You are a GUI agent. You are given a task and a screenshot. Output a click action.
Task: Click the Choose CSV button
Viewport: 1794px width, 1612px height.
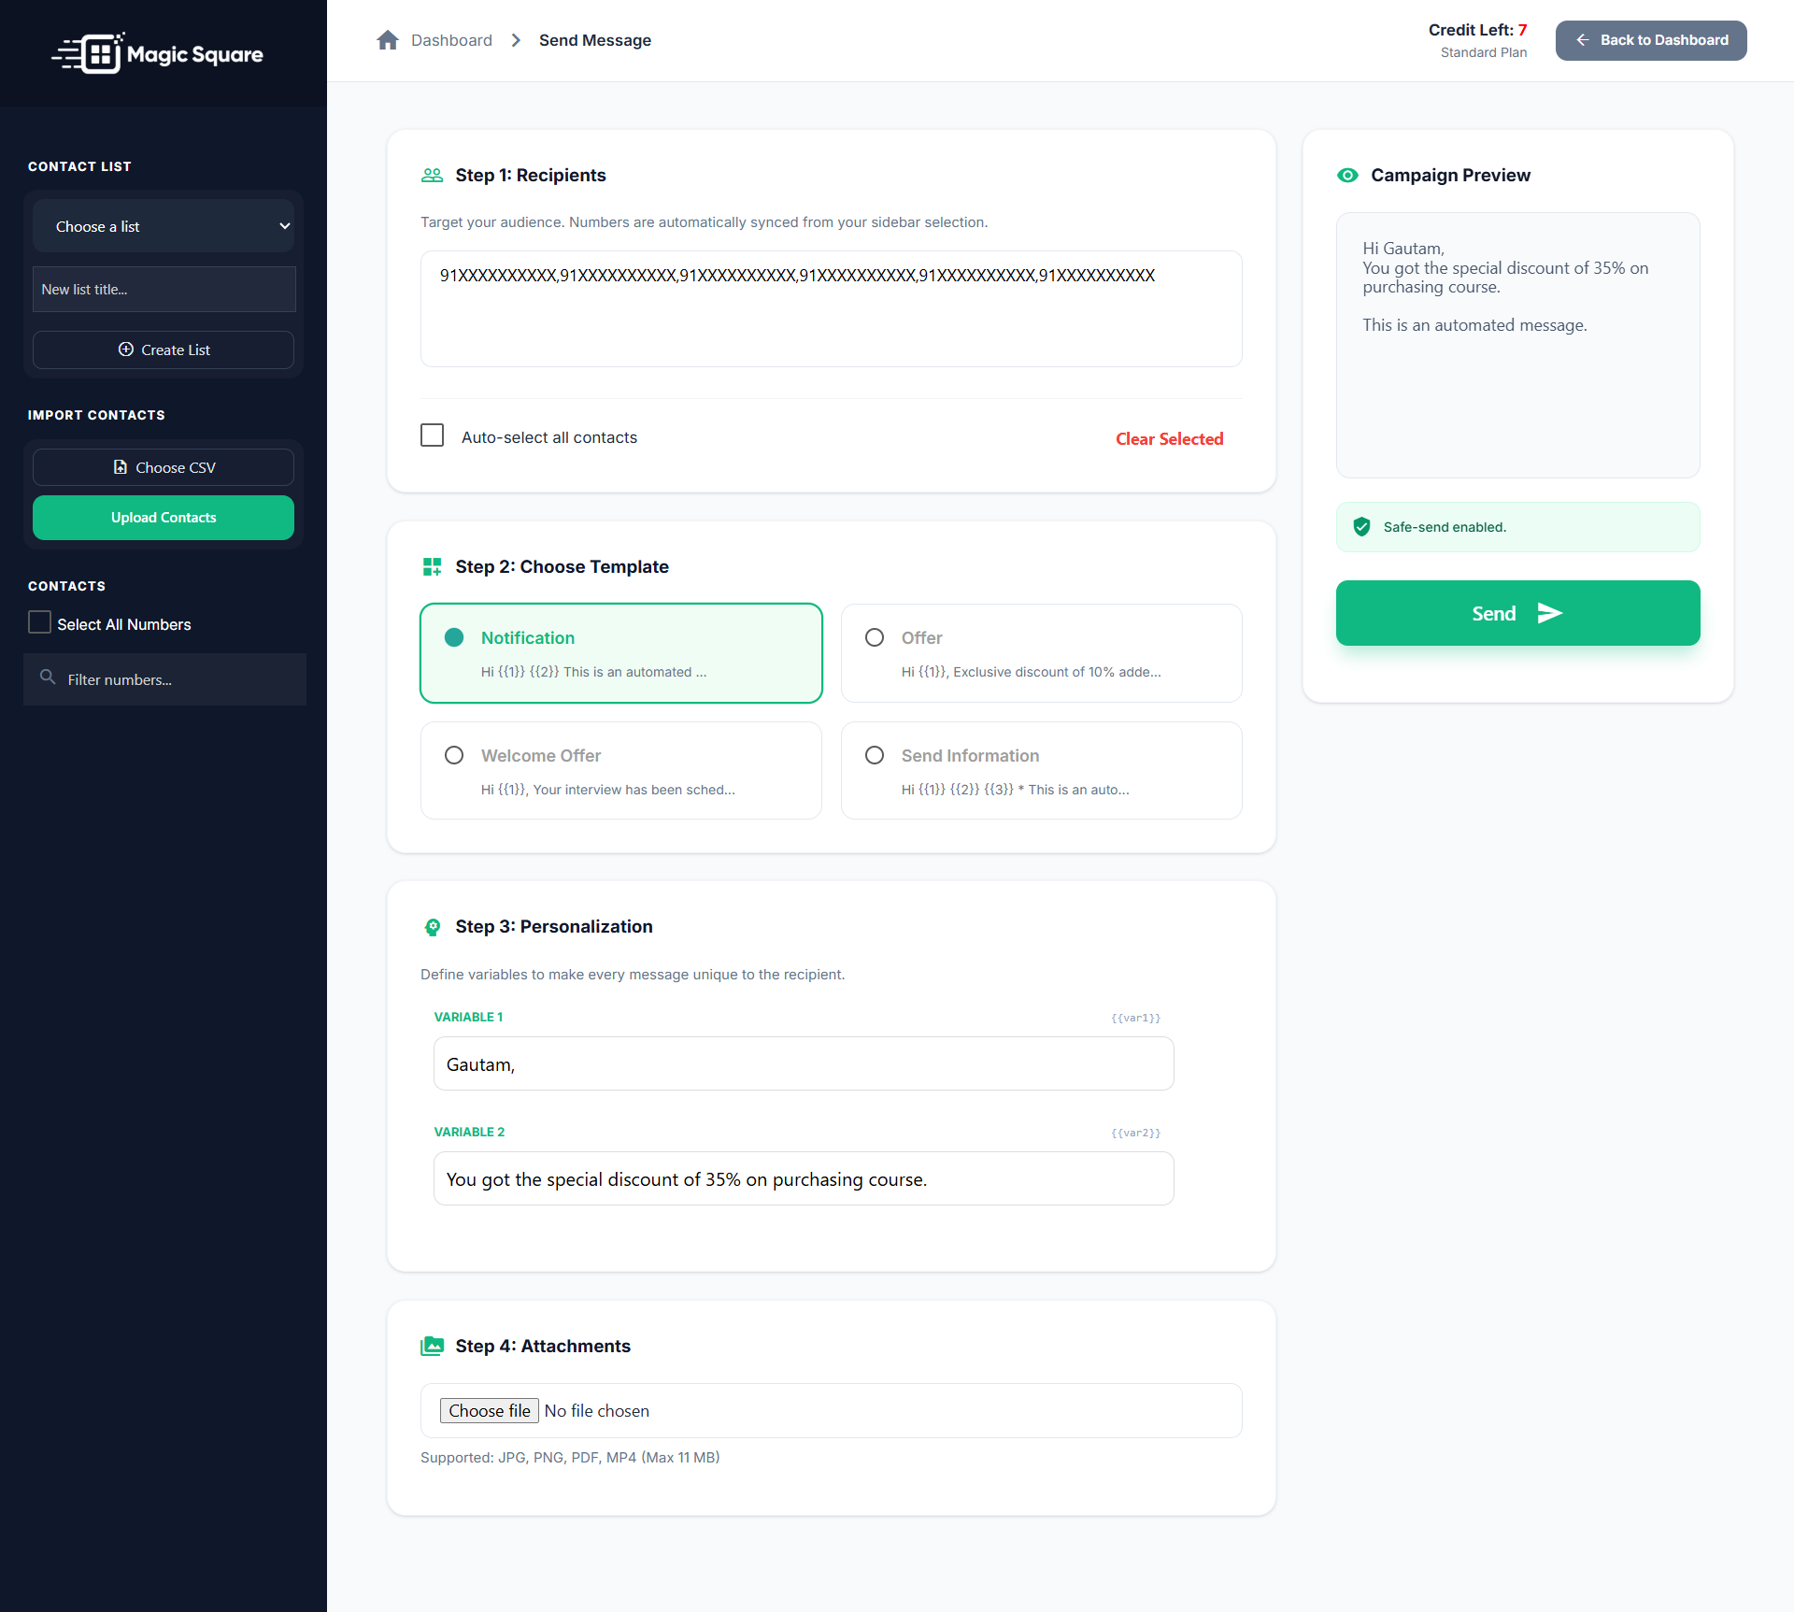point(164,467)
